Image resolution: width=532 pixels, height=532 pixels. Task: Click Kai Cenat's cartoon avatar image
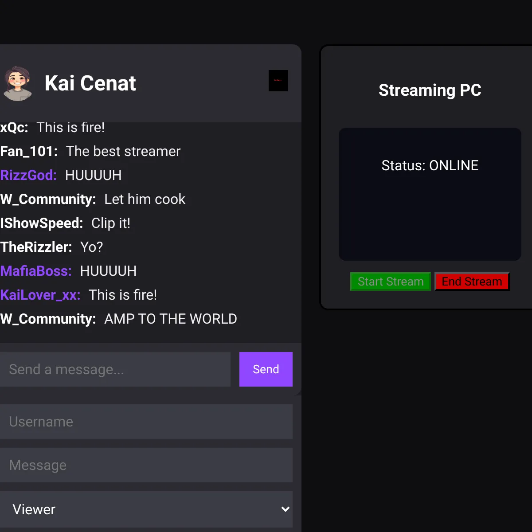point(17,83)
